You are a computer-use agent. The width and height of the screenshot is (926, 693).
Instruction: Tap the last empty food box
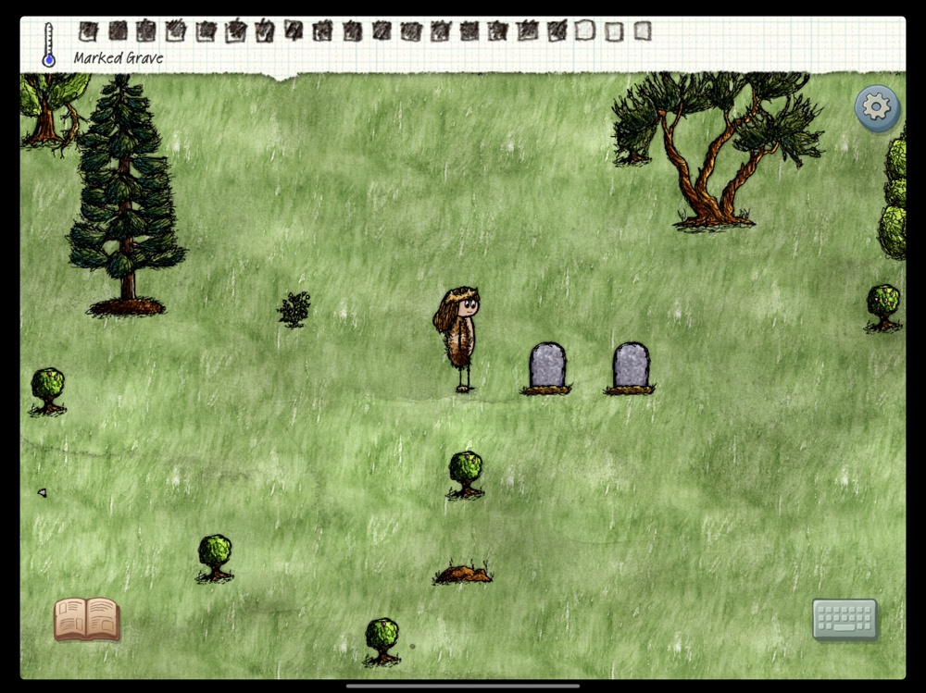click(643, 31)
